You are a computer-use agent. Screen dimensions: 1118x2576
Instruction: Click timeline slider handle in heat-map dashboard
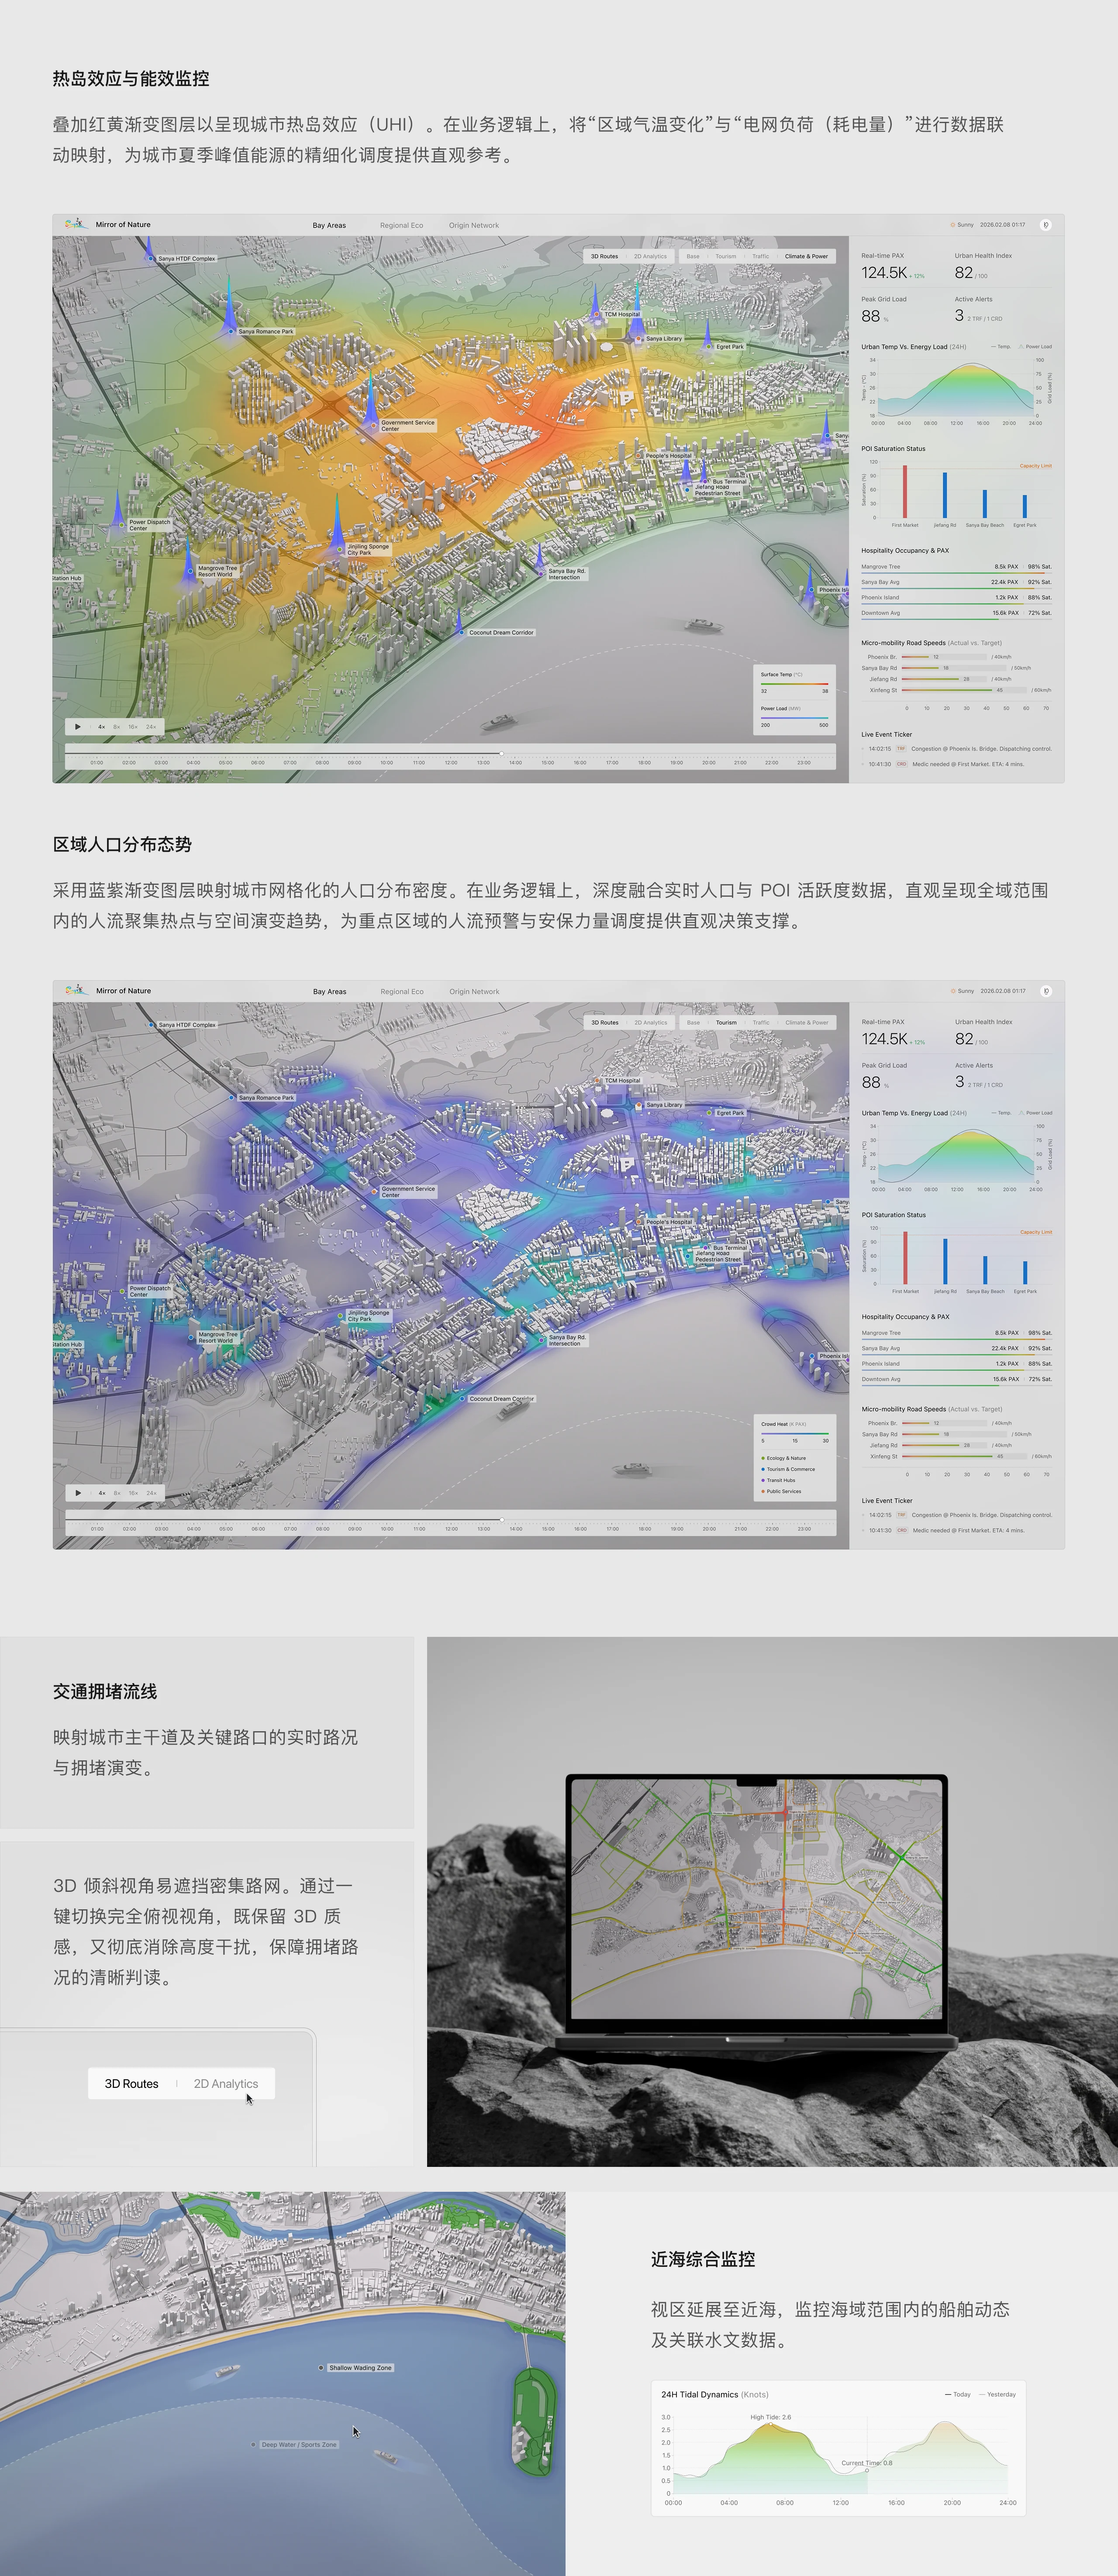501,753
